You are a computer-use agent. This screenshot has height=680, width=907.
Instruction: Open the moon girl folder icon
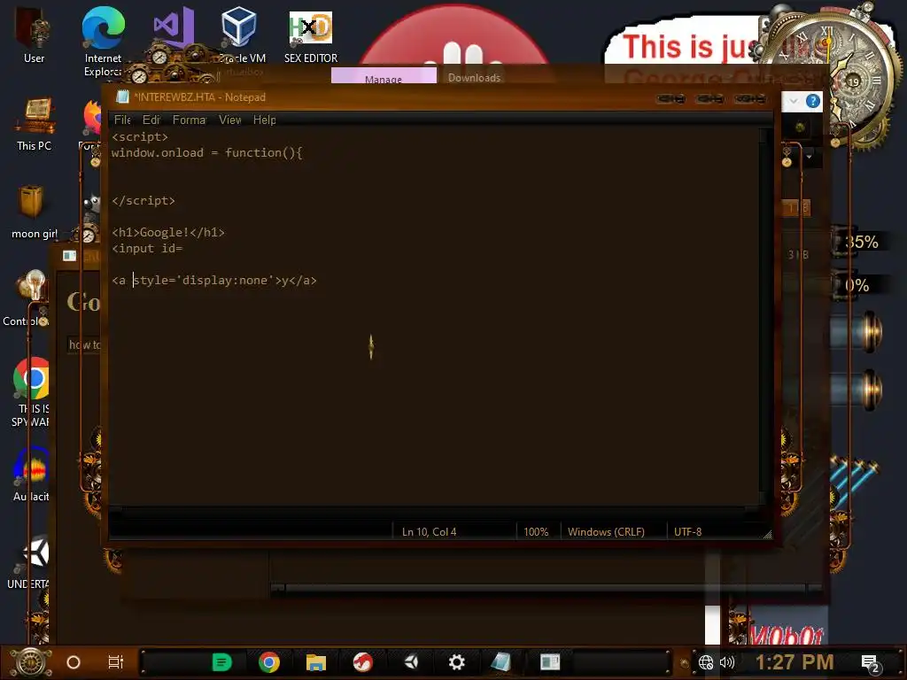coord(34,211)
